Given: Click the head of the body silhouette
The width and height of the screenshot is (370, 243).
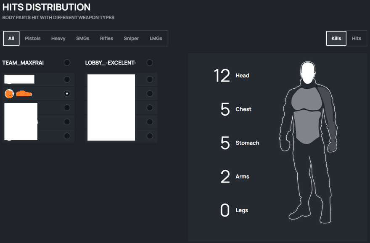Looking at the screenshot, I should (309, 74).
